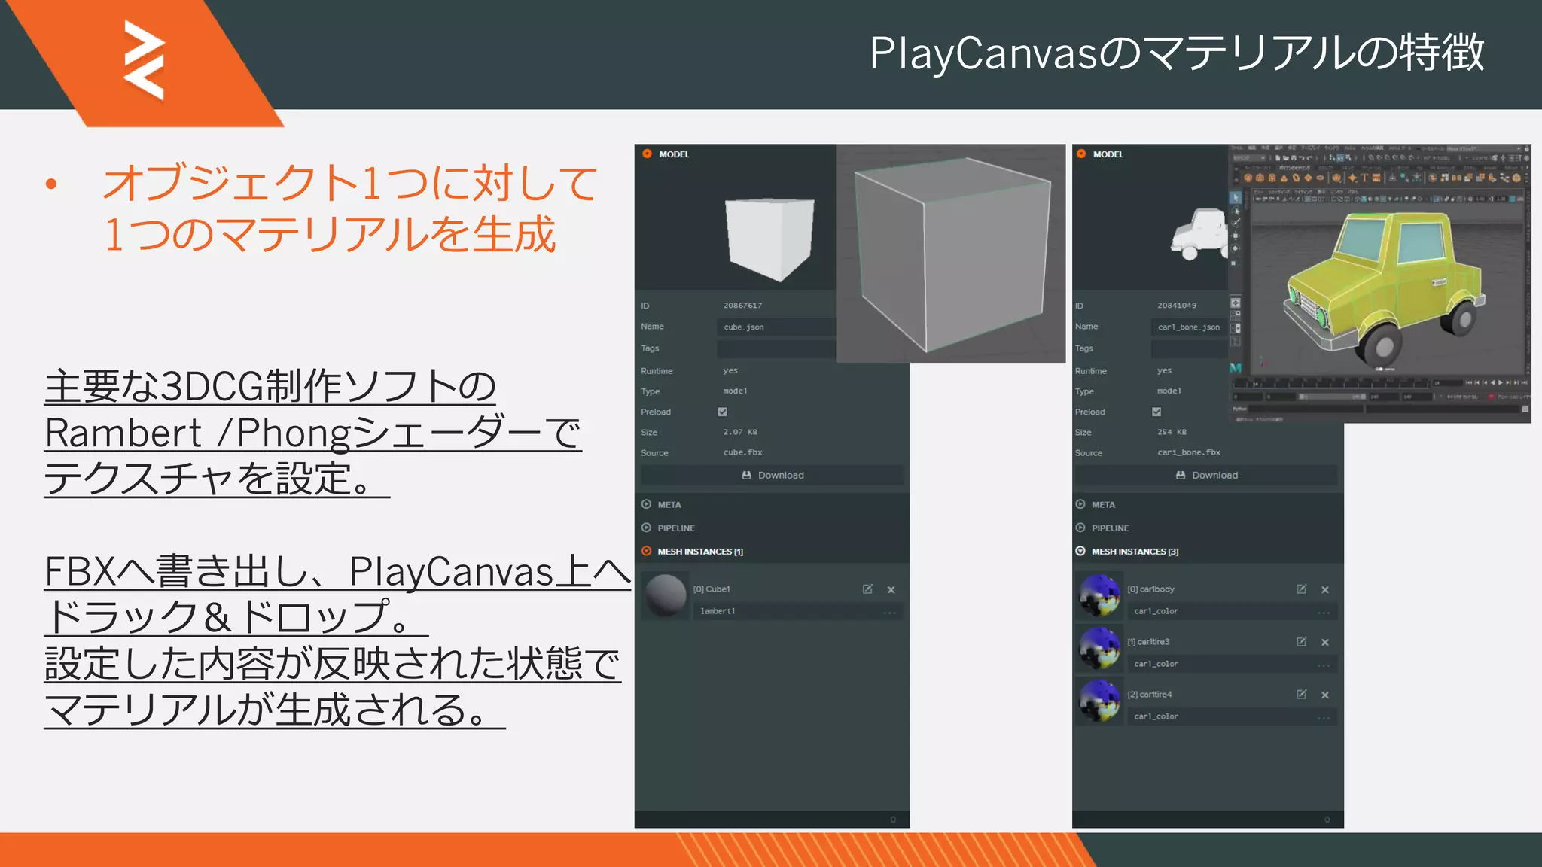Click the ID value 20841049

[1177, 306]
